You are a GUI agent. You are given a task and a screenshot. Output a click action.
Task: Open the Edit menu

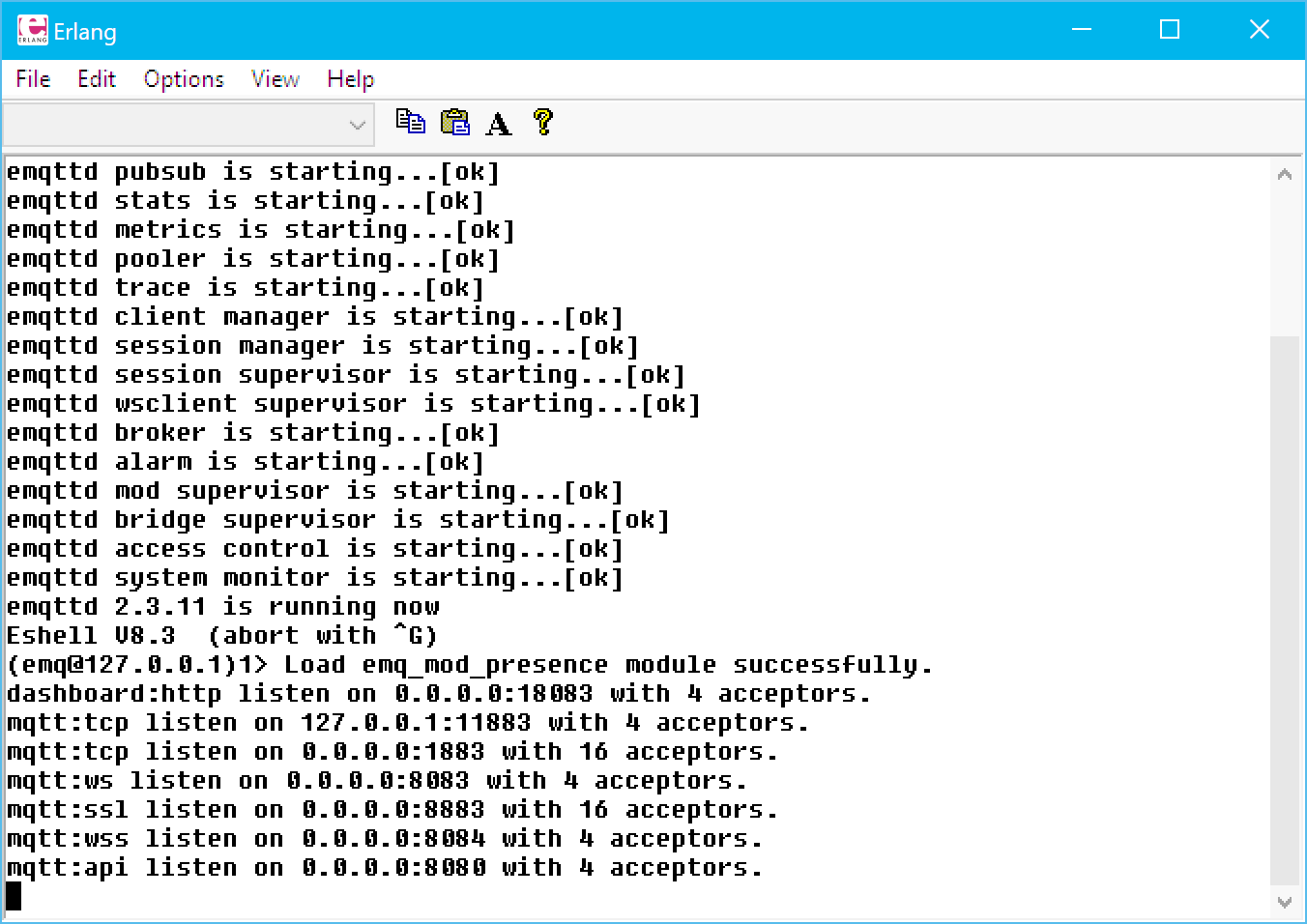point(96,79)
